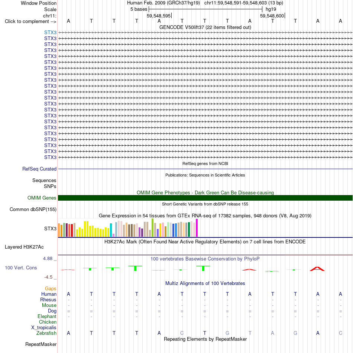Click the 59,548,595 coordinate marker
This screenshot has height=353, width=353.
159,16
